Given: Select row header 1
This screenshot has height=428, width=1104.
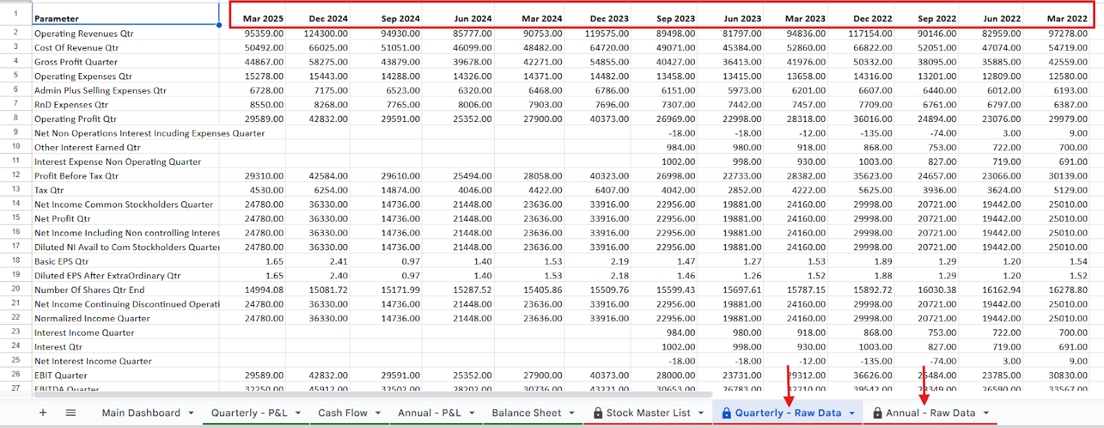Looking at the screenshot, I should pos(15,14).
